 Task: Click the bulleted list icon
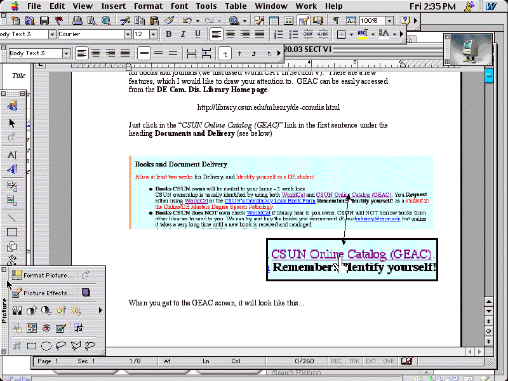tap(293, 34)
